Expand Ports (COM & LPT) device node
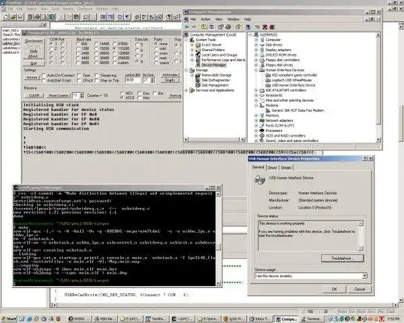The width and height of the screenshot is (404, 323). pos(256,125)
